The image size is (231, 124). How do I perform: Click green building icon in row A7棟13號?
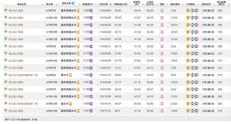click(192, 18)
